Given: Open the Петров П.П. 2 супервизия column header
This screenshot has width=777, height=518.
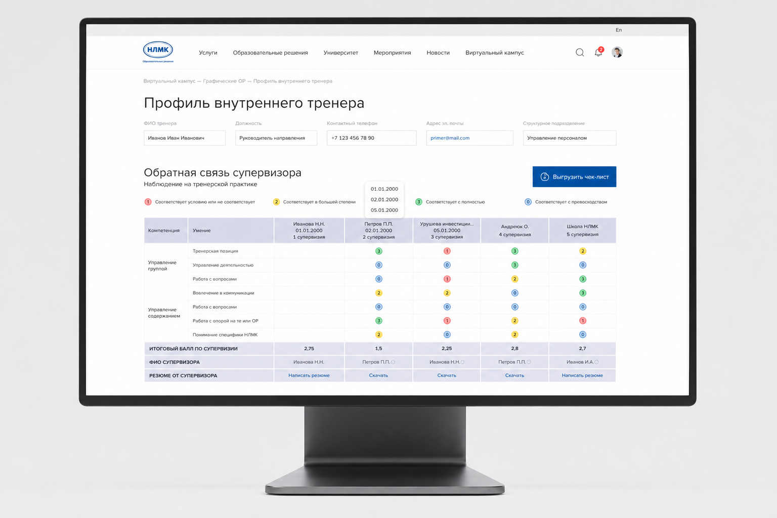Looking at the screenshot, I should point(379,231).
